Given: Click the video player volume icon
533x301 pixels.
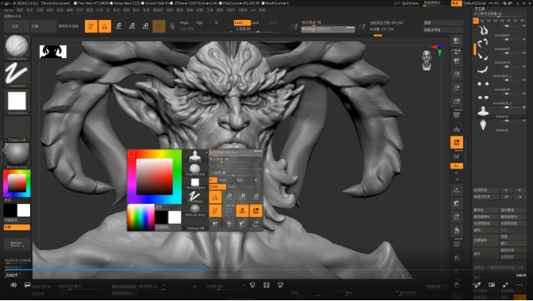Looking at the screenshot, I should (x=13, y=284).
